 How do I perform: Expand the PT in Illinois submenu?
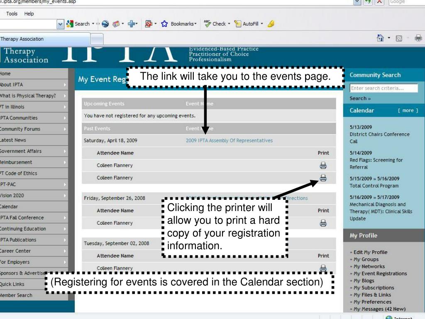coord(65,107)
